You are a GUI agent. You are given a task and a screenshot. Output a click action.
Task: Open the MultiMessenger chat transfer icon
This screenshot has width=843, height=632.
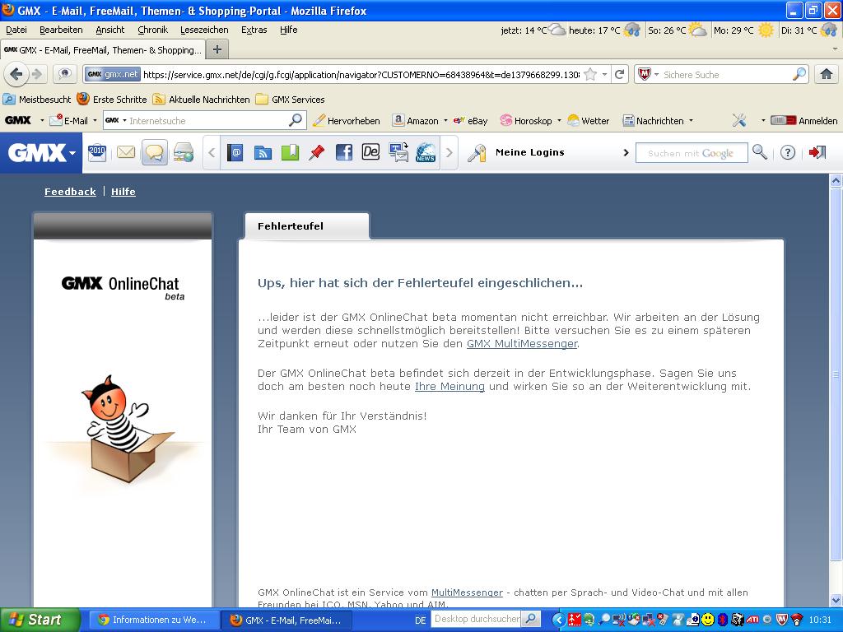398,152
